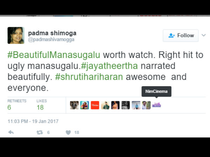Screen dimensions: 210x157
Task: Click the black-and-white liker avatar
Action: pos(126,105)
